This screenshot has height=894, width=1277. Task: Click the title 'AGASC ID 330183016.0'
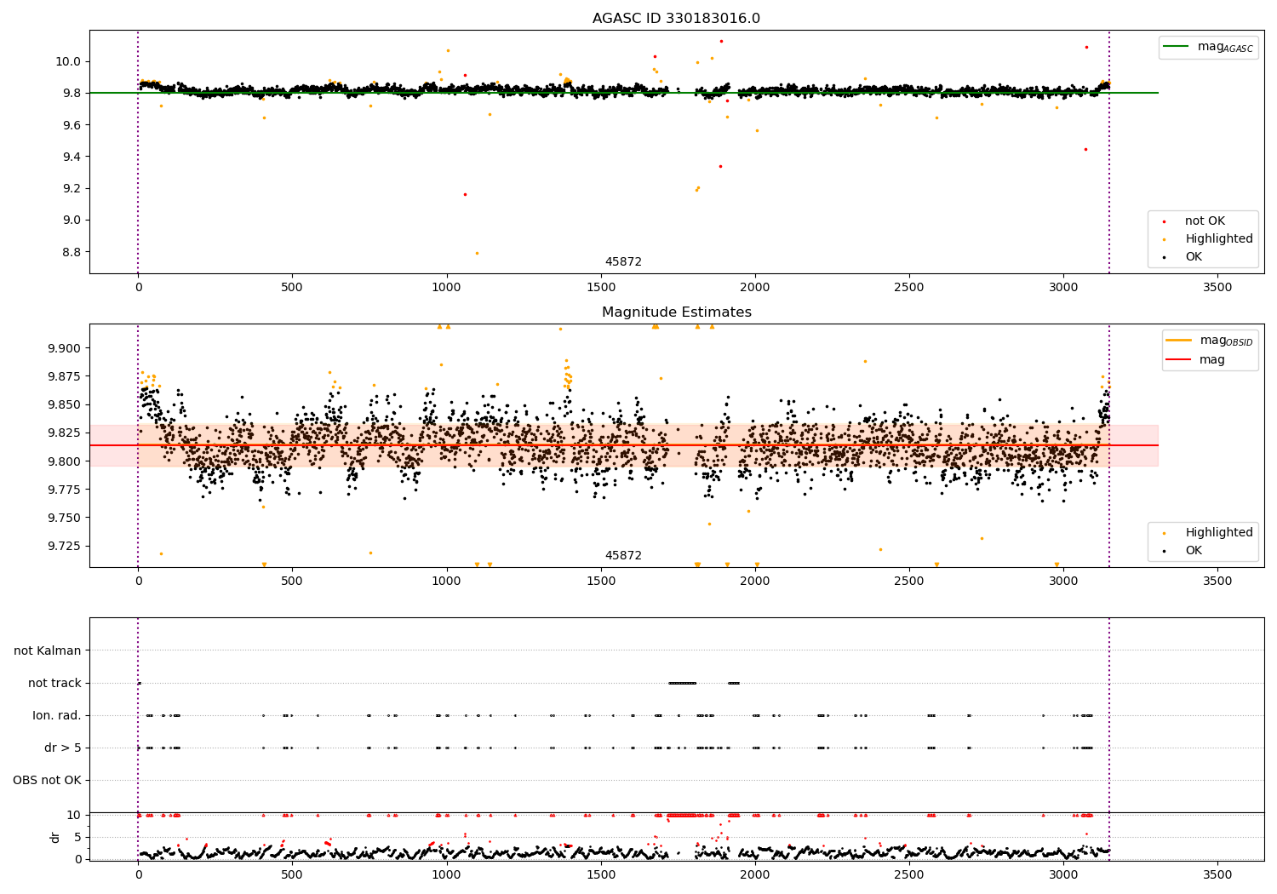pyautogui.click(x=677, y=19)
